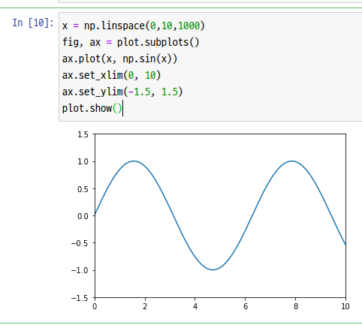Screen dimensions: 362x325
Task: Click the line 'ax.set_ylim(-1.5, 1.5)'
Action: [x=122, y=92]
